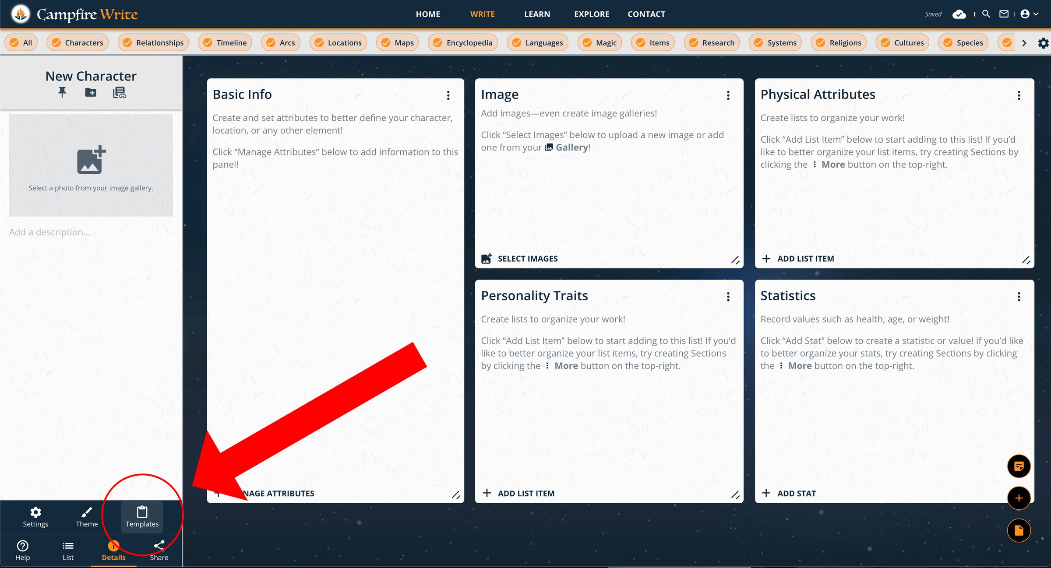Click MANAGE ATTRIBUTES in Basic Info panel

click(264, 493)
